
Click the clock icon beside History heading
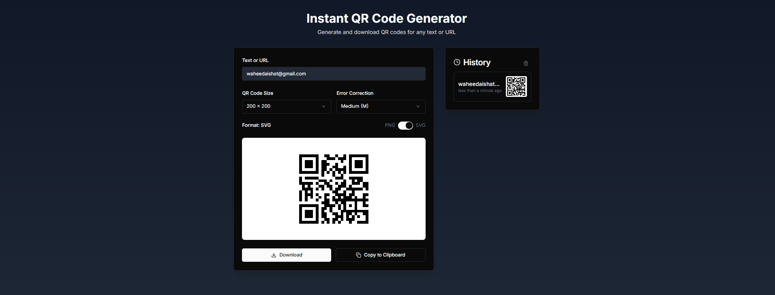[x=457, y=62]
